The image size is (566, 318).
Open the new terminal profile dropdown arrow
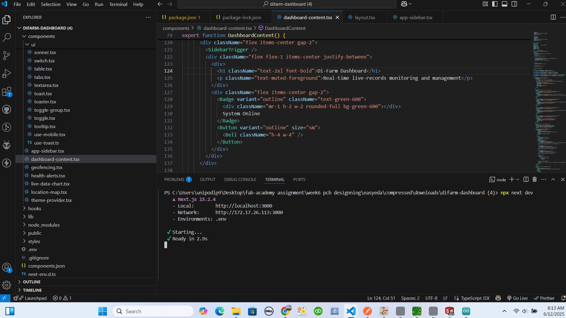click(x=518, y=179)
